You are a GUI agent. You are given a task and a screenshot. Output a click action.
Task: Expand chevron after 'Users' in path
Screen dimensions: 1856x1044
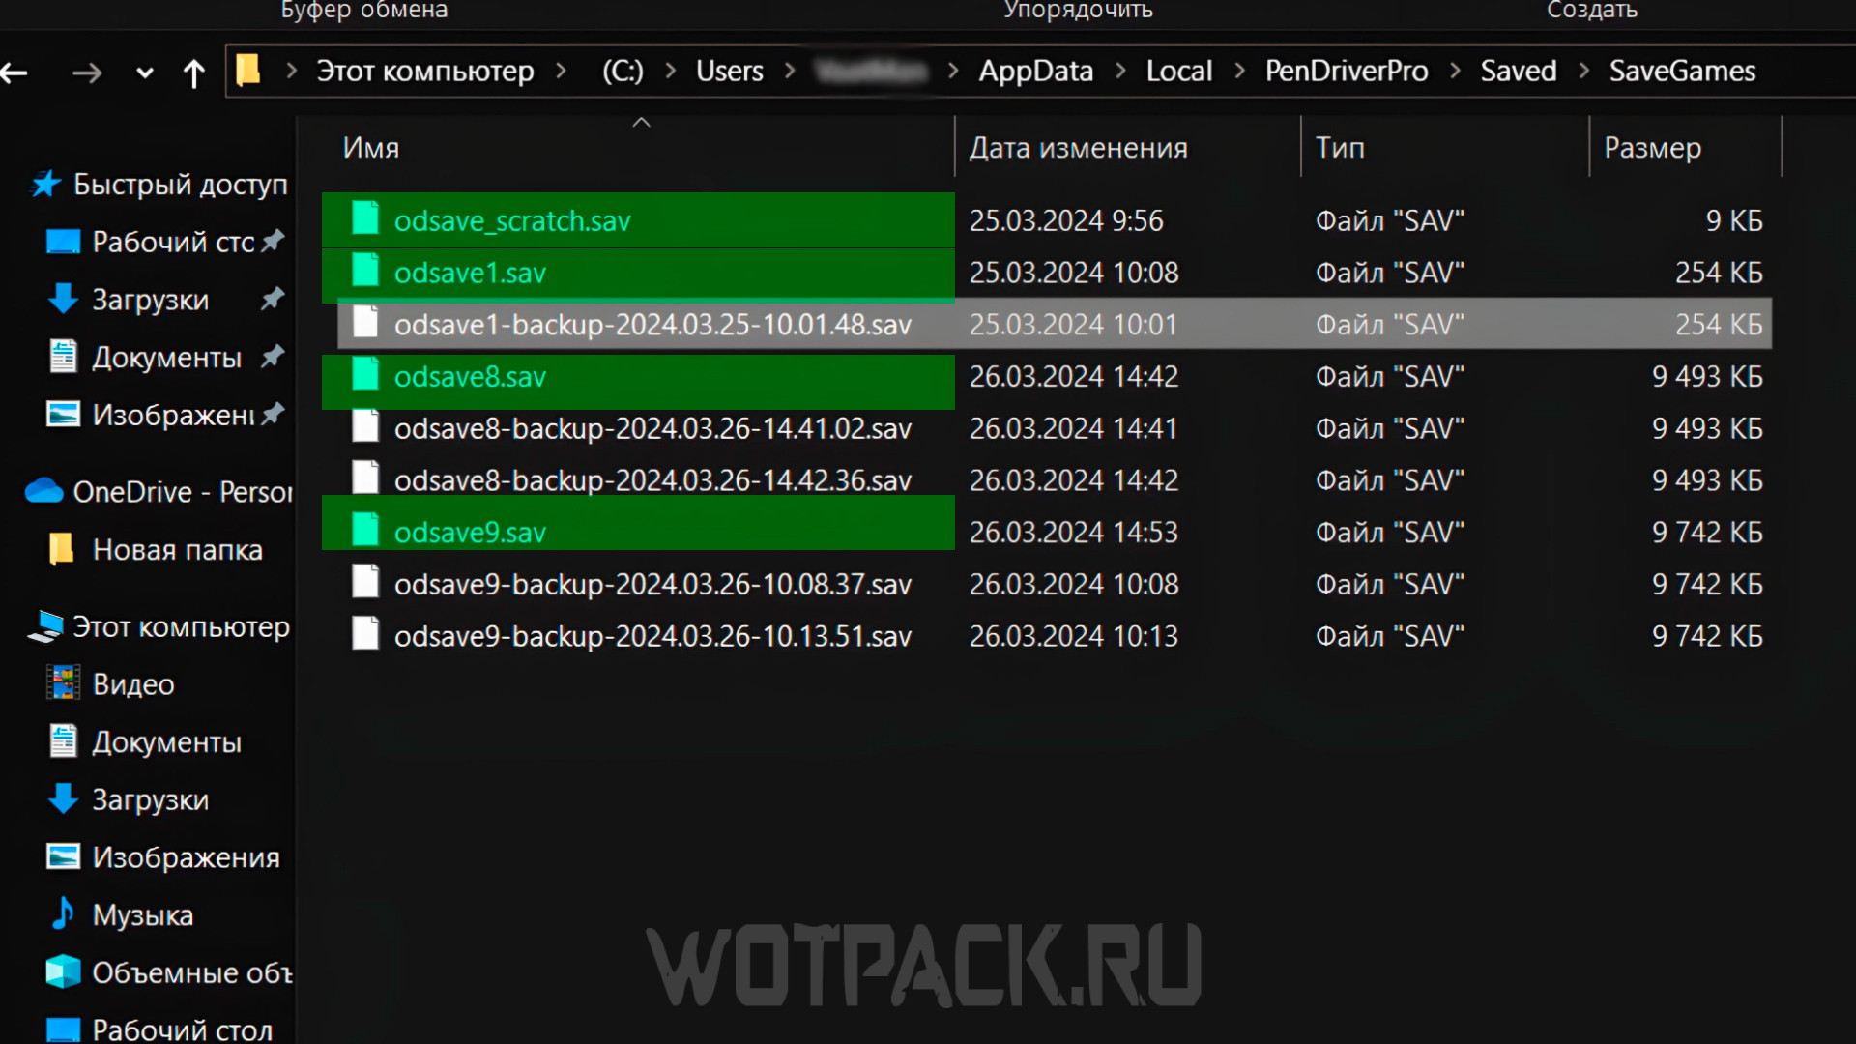[x=790, y=71]
